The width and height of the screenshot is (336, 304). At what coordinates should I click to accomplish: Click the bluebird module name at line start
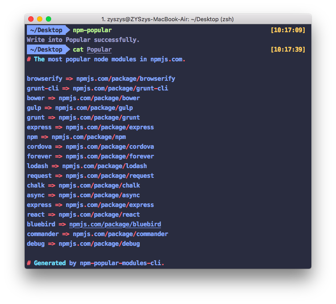click(41, 225)
